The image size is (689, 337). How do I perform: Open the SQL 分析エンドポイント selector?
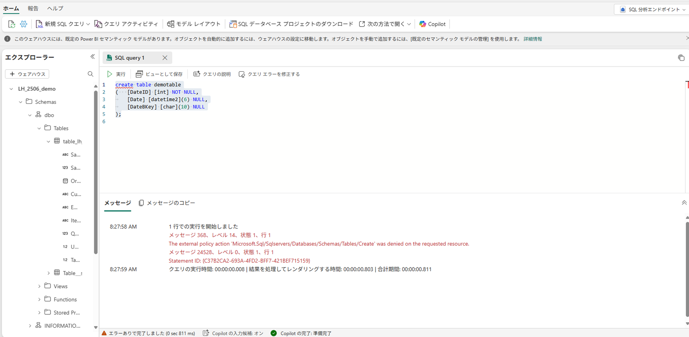[x=652, y=10]
